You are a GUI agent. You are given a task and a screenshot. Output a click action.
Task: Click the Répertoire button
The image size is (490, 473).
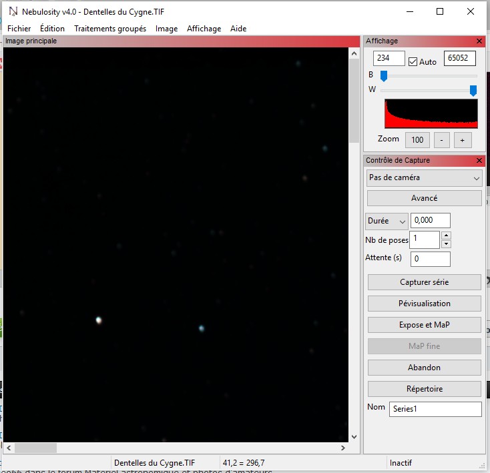click(x=424, y=389)
